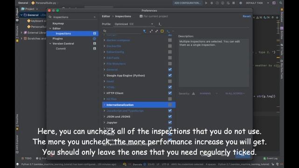Image resolution: width=299 pixels, height=168 pixels.
Task: Click the Editor breadcrumb in the Preferences header
Action: [106, 16]
